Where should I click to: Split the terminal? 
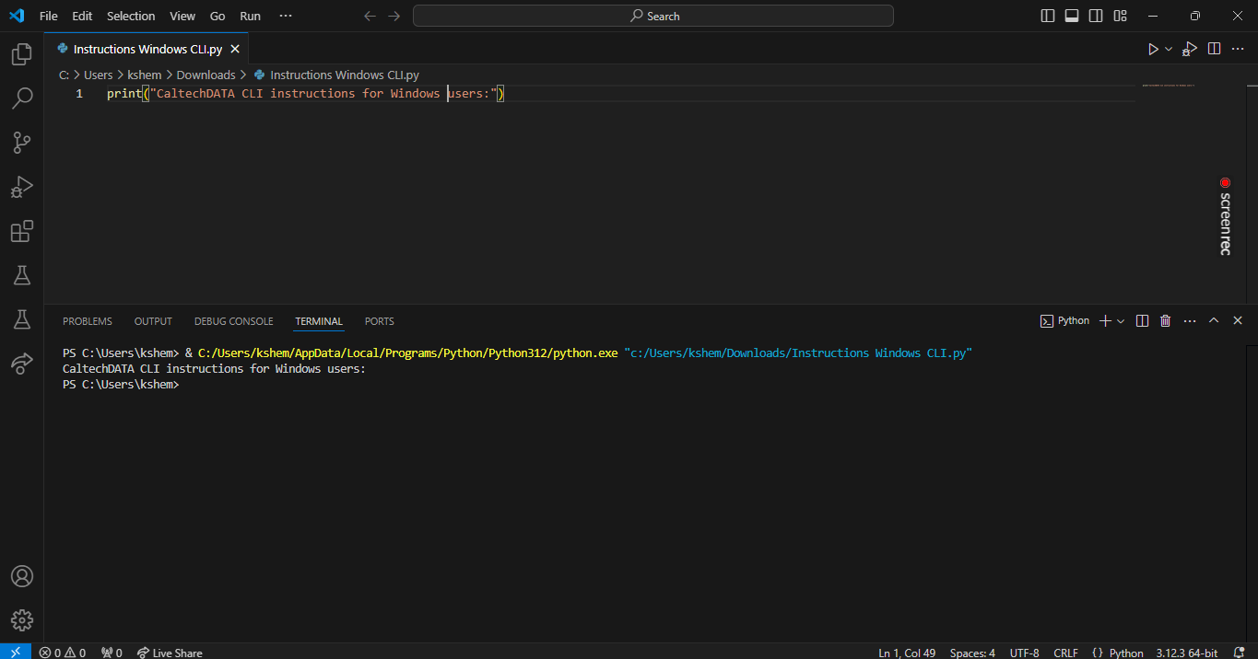point(1143,320)
